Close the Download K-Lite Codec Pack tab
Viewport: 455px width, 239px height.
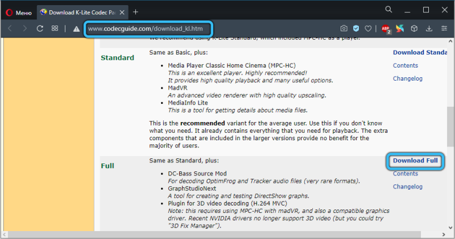pyautogui.click(x=122, y=12)
